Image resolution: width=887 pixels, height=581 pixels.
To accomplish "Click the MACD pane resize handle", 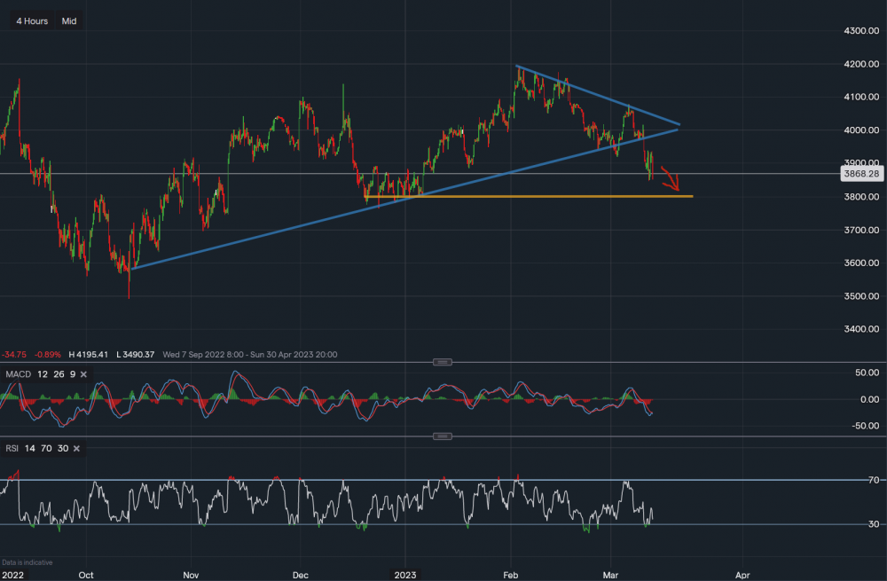I will tap(441, 362).
